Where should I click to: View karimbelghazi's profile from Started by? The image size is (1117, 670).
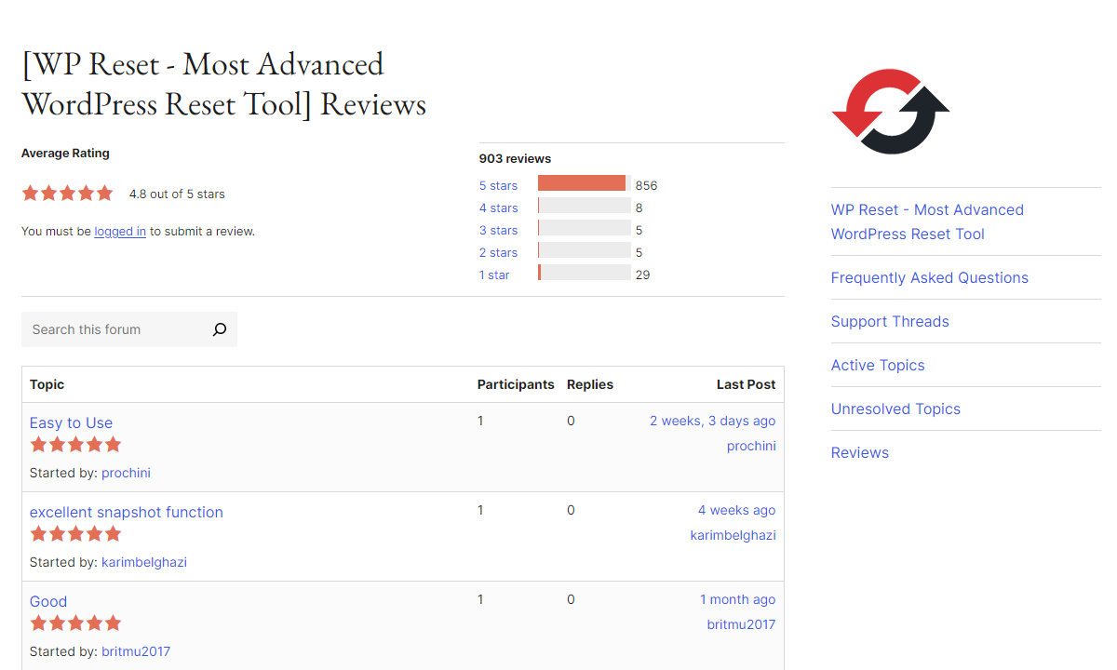click(144, 562)
